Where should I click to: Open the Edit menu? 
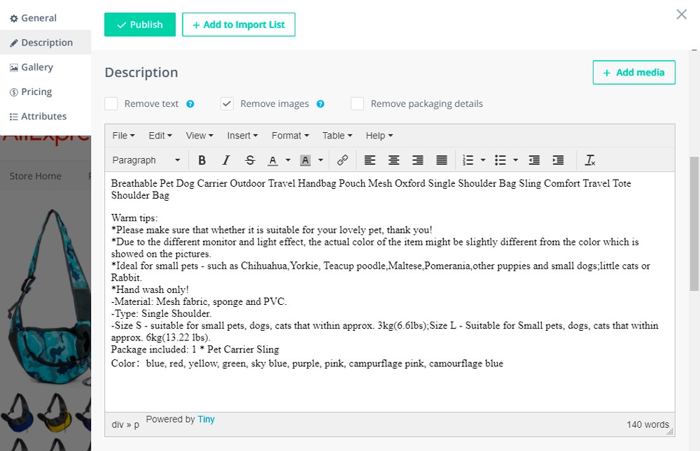pyautogui.click(x=160, y=136)
